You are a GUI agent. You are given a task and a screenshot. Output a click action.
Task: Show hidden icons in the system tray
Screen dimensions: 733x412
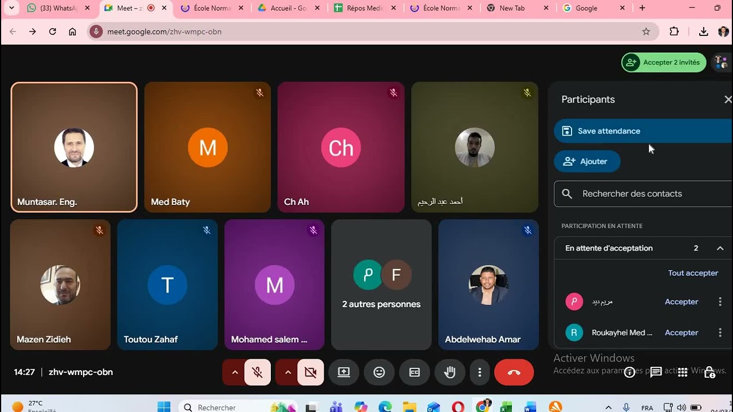click(x=608, y=407)
